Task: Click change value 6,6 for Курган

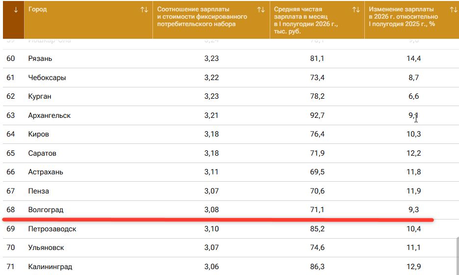Action: [413, 96]
